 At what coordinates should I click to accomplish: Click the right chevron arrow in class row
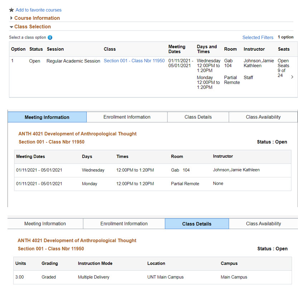[292, 77]
